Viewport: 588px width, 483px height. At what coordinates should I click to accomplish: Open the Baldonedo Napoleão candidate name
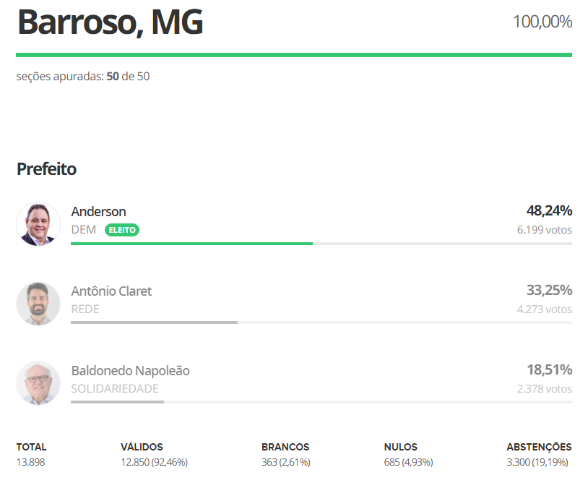coord(130,370)
